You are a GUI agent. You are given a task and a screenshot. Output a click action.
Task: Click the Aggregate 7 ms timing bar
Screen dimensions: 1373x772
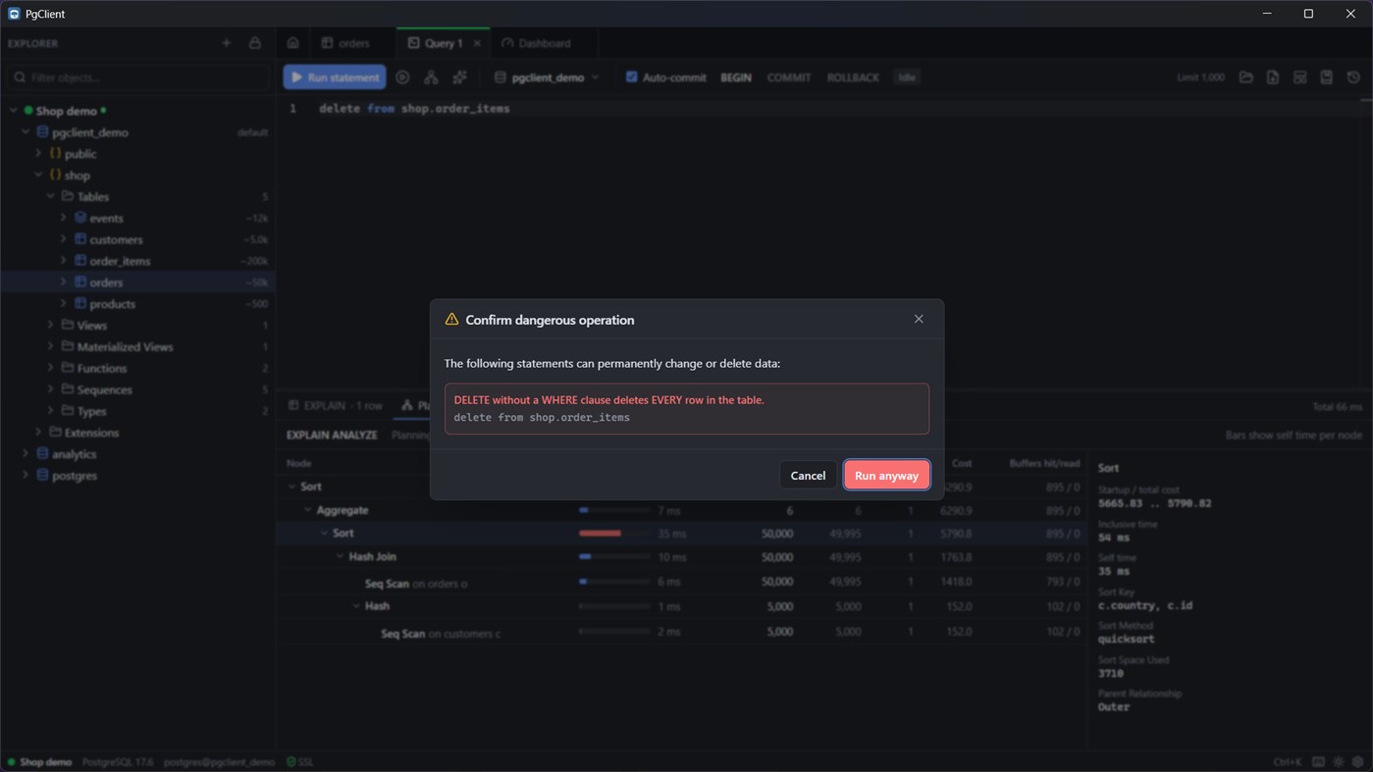pyautogui.click(x=584, y=510)
